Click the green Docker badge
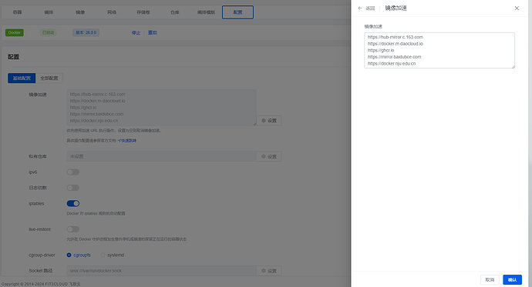The image size is (532, 287). click(x=14, y=32)
